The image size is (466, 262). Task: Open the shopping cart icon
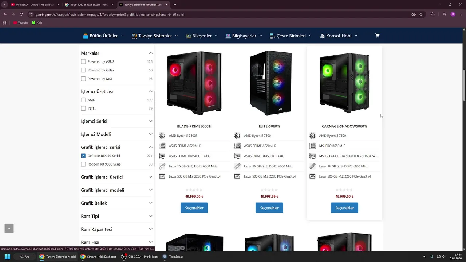[378, 36]
